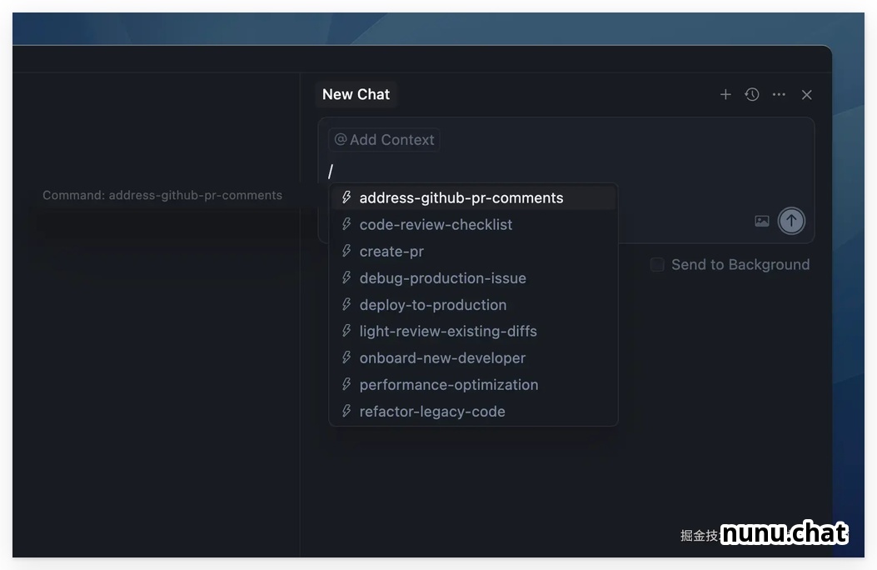Switch to the New Chat tab
This screenshot has width=877, height=570.
click(356, 95)
